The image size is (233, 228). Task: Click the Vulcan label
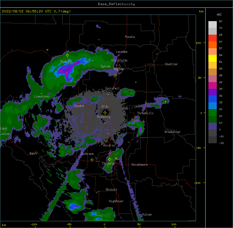pyautogui.click(x=147, y=214)
